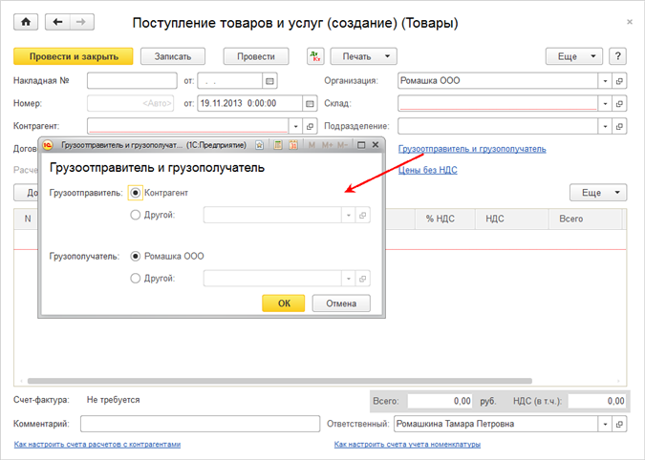The height and width of the screenshot is (460, 645).
Task: Focus the Склад input field
Action: pyautogui.click(x=498, y=103)
